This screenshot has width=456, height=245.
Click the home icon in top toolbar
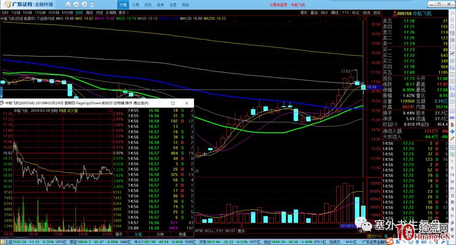[x=68, y=4]
